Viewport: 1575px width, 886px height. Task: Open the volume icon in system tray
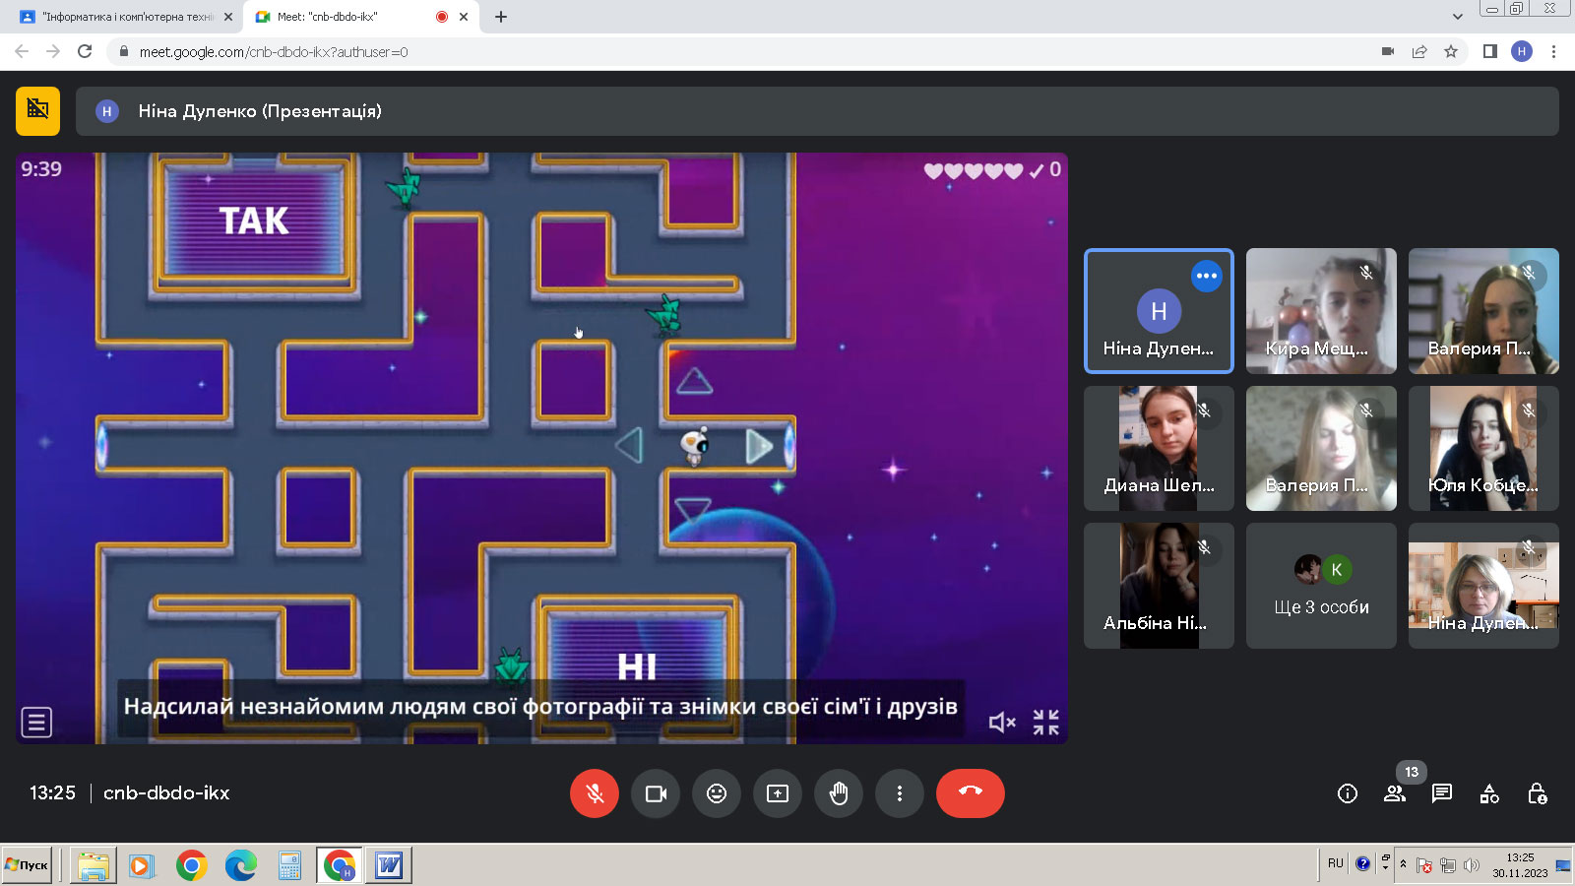(1472, 865)
